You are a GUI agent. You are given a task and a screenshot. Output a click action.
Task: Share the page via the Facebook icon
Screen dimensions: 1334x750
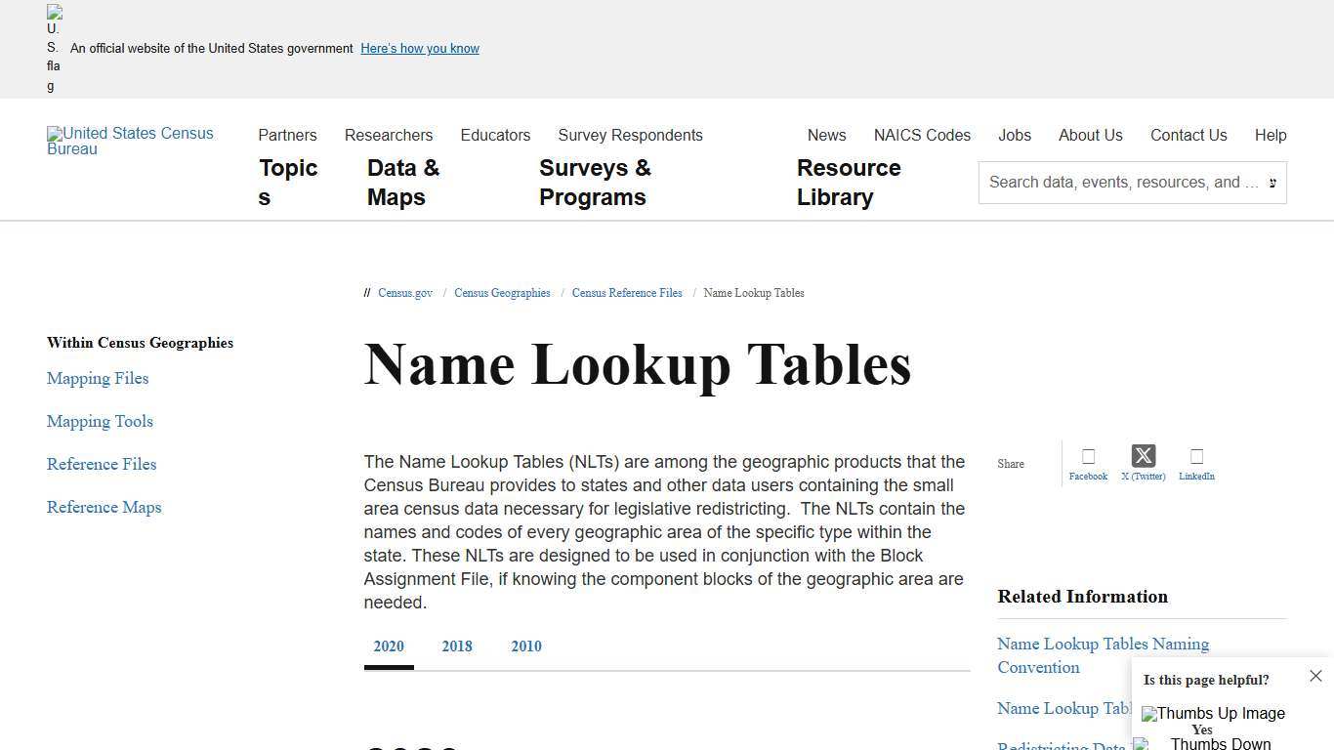coord(1088,456)
